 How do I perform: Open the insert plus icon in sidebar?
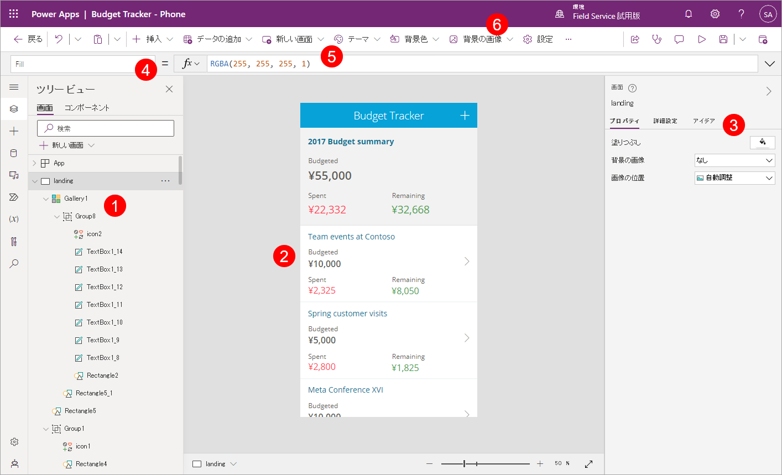(x=14, y=131)
